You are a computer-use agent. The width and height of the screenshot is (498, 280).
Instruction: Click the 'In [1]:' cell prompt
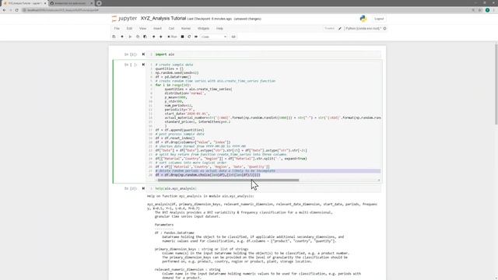(x=131, y=54)
